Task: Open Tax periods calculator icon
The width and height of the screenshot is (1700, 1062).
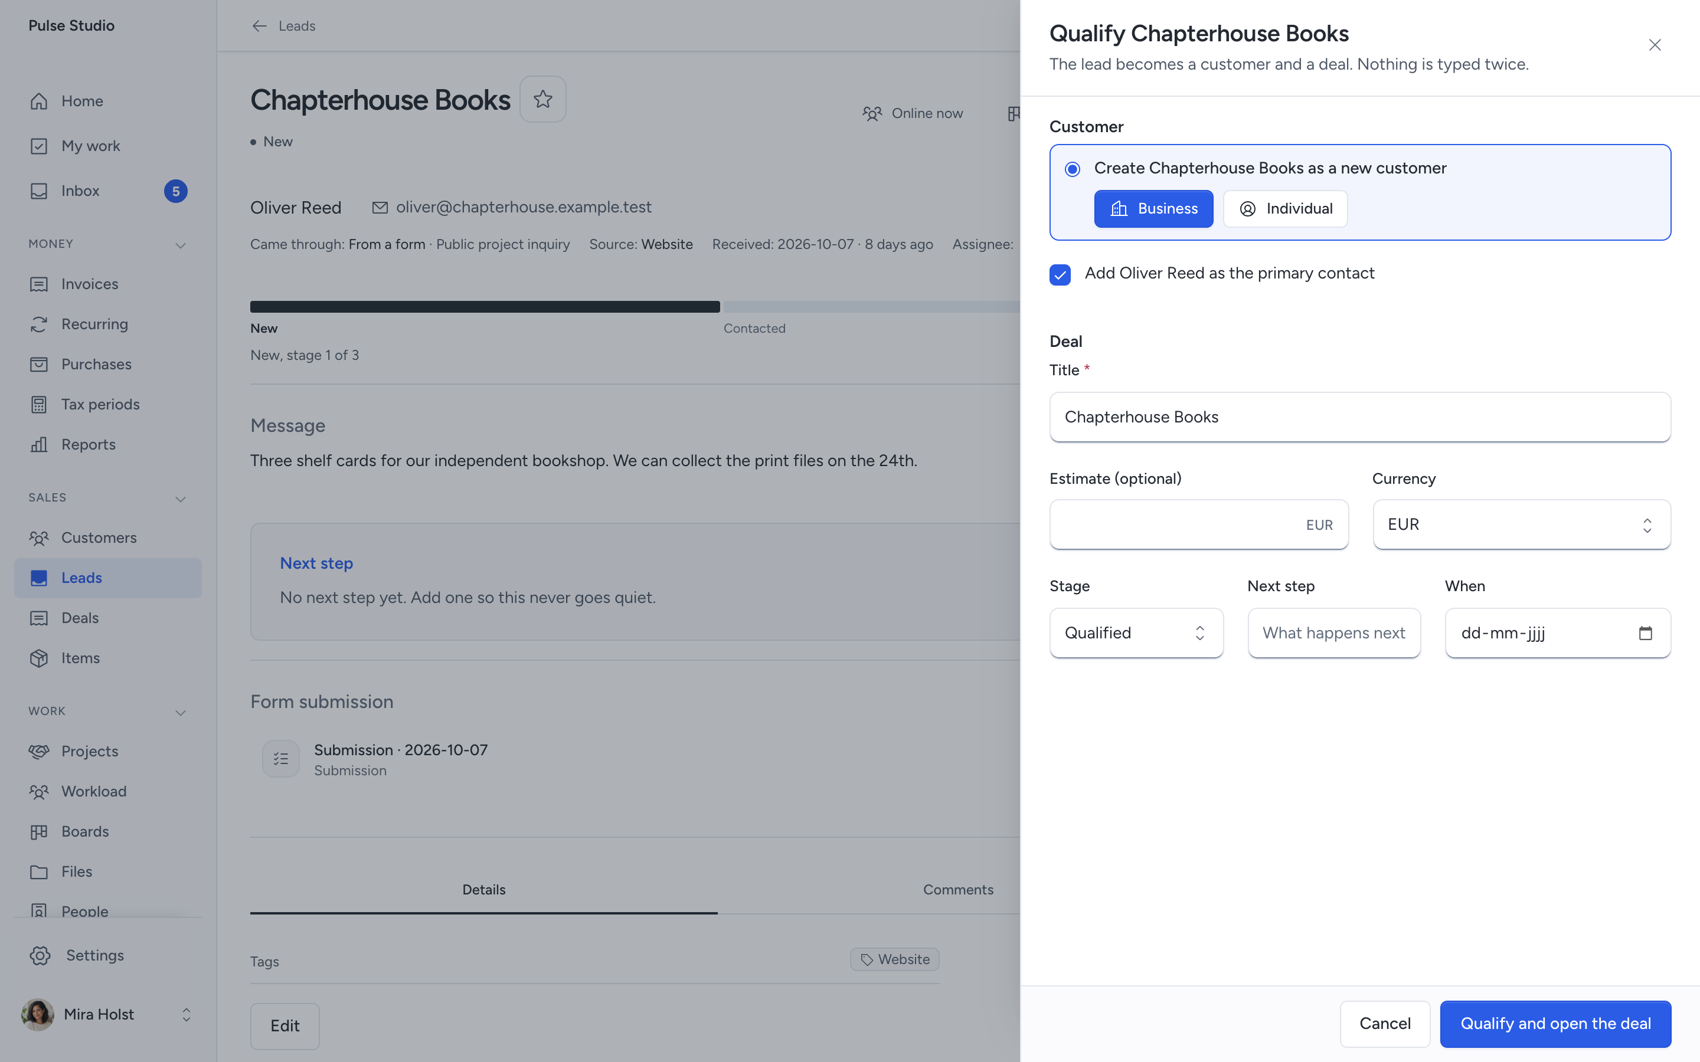Action: (x=38, y=405)
